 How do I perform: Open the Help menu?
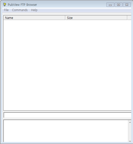pos(34,10)
